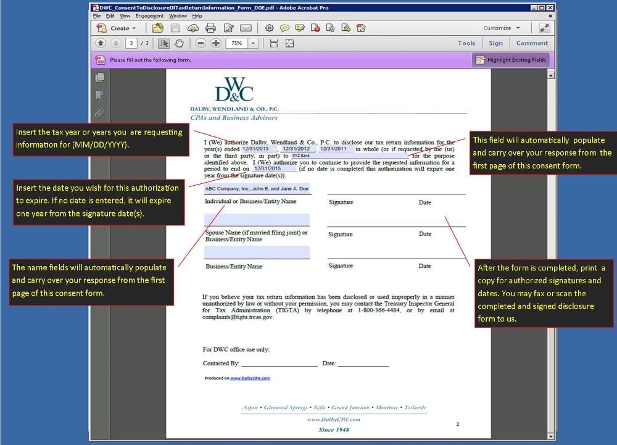Open the Comment pane
617x445 pixels.
click(x=532, y=43)
